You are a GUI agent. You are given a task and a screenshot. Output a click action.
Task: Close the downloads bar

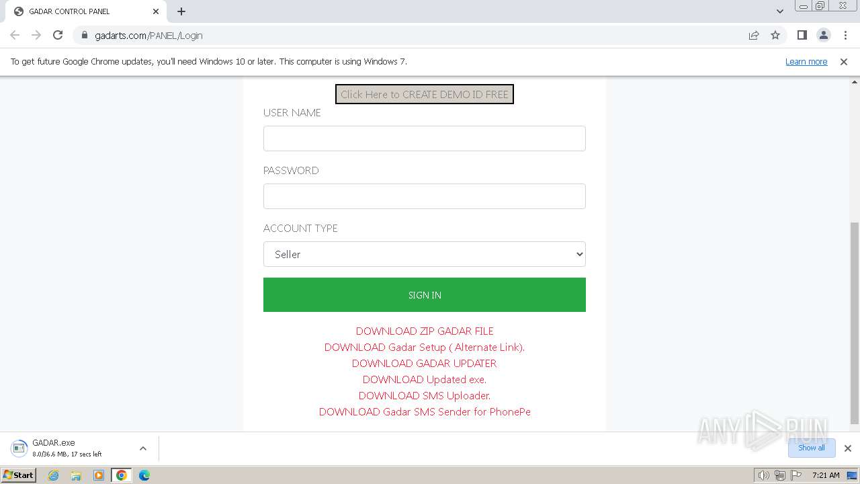pyautogui.click(x=848, y=448)
